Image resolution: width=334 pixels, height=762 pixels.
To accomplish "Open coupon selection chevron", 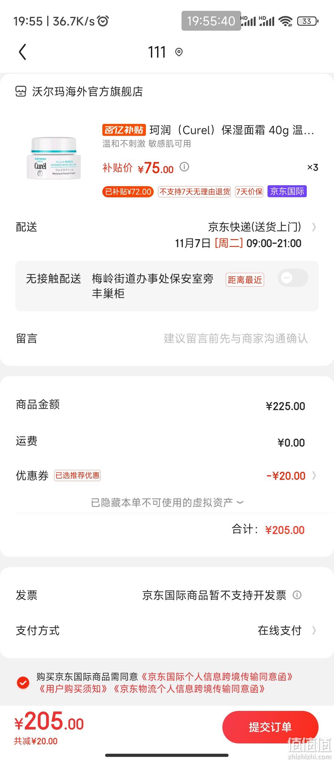I will tap(314, 475).
